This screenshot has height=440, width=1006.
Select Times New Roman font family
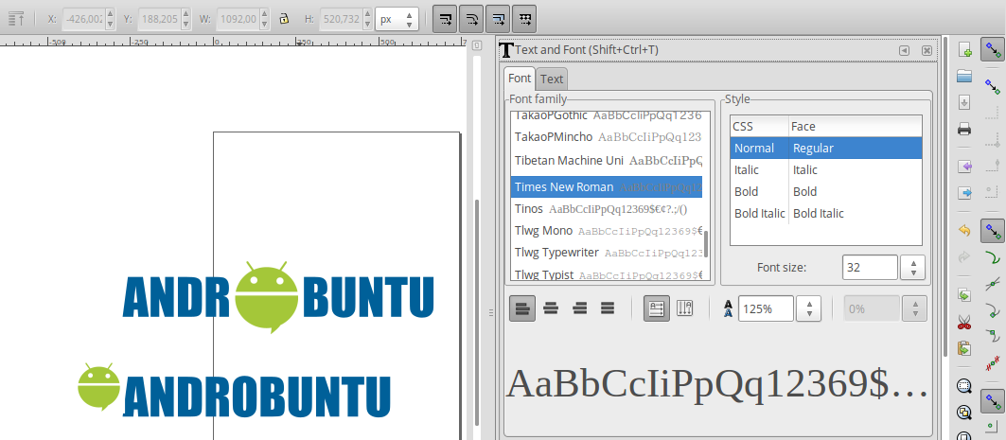607,186
